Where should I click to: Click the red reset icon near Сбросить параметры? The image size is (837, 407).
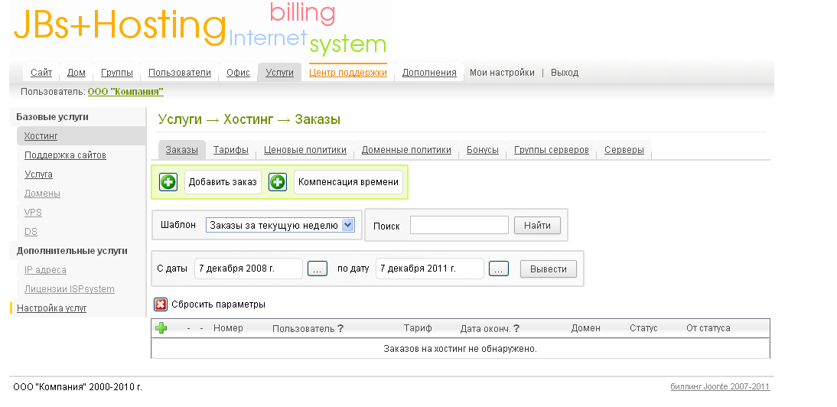click(x=161, y=304)
